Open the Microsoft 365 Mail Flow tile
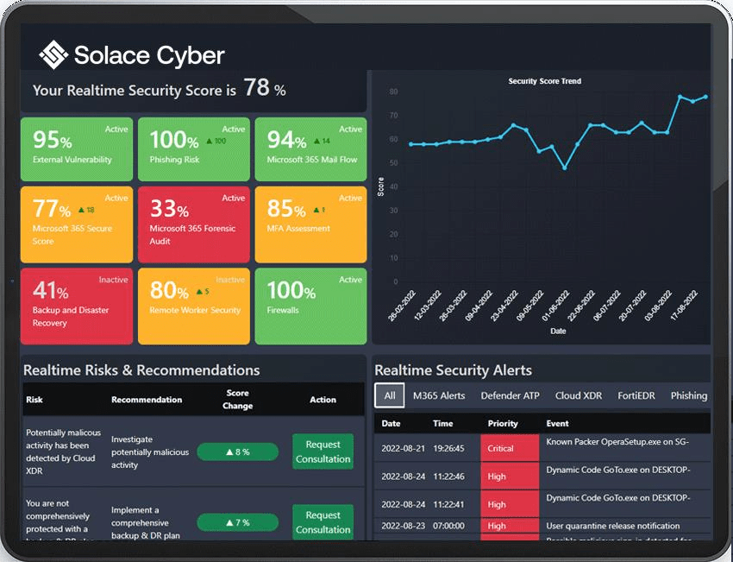Image resolution: width=733 pixels, height=562 pixels. pos(310,149)
